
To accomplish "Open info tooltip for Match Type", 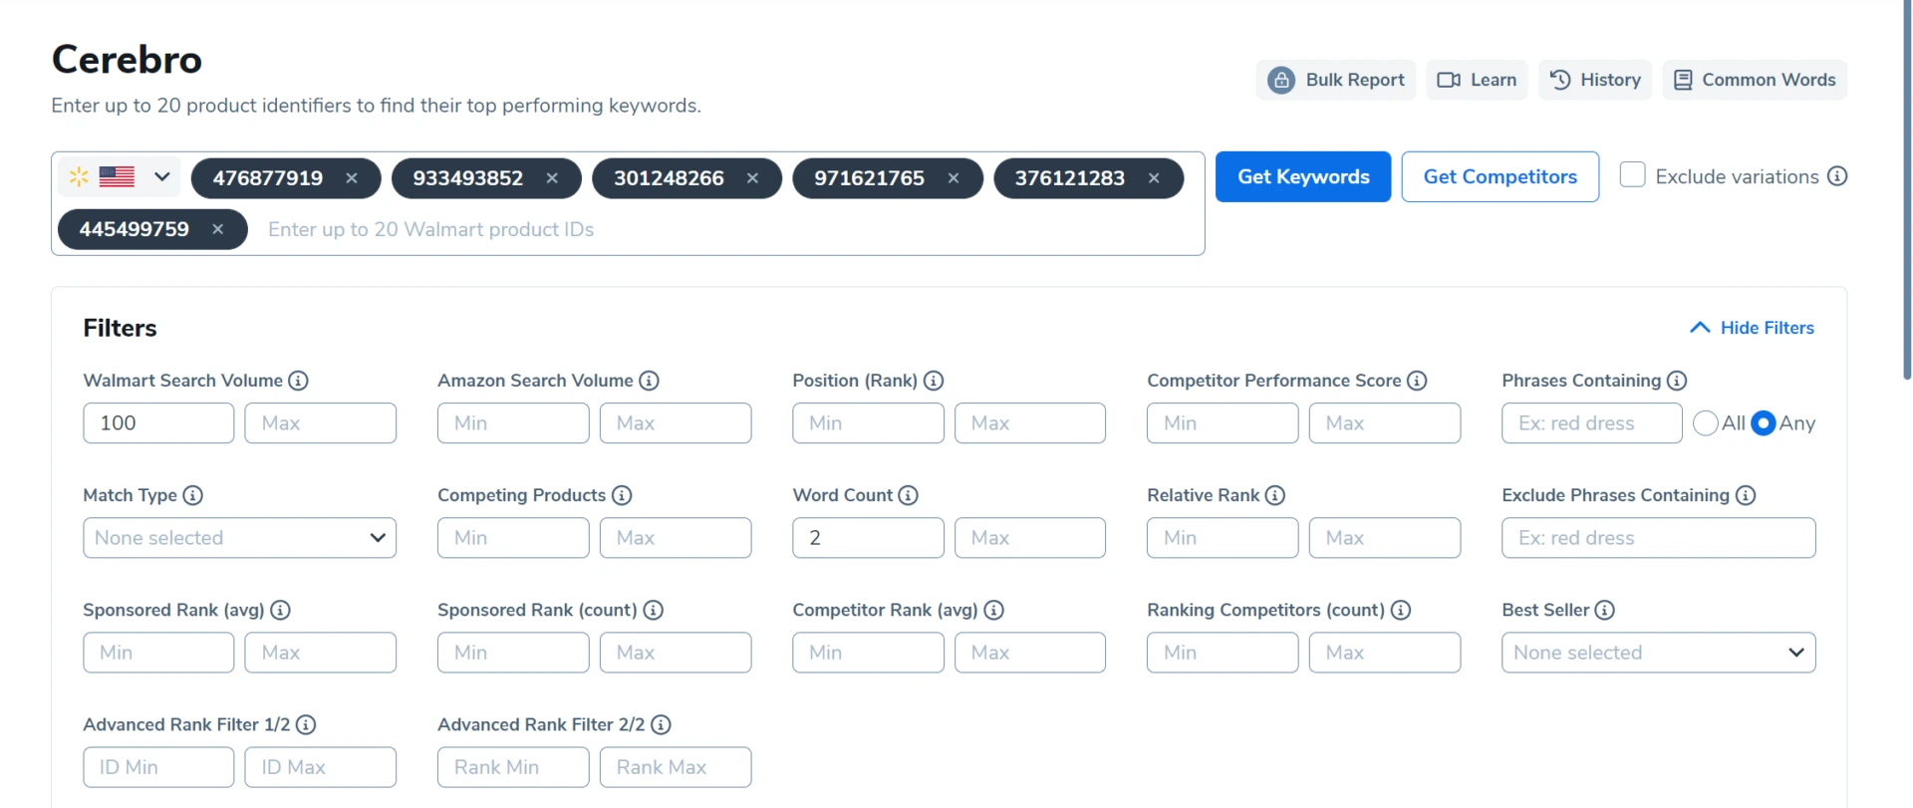I will pyautogui.click(x=193, y=495).
